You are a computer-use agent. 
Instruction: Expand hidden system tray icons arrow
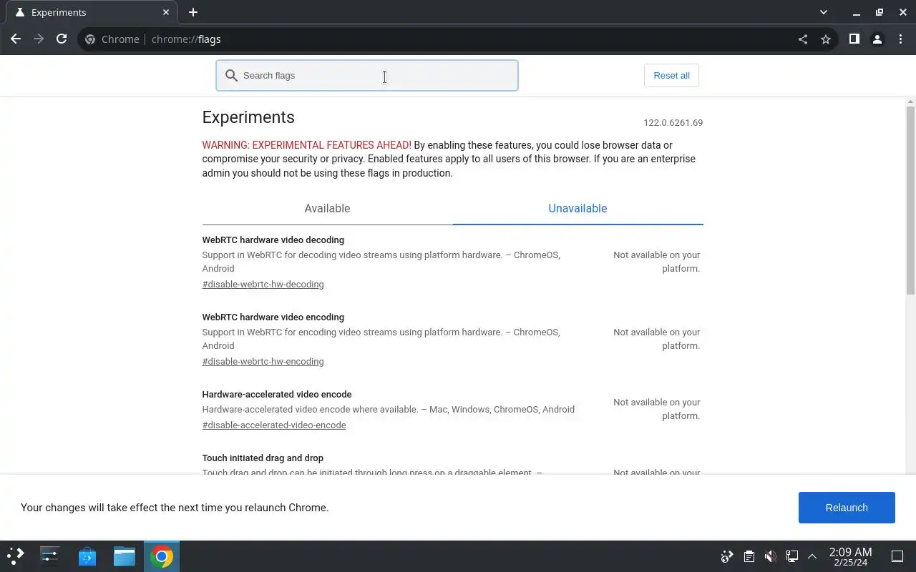pos(812,556)
